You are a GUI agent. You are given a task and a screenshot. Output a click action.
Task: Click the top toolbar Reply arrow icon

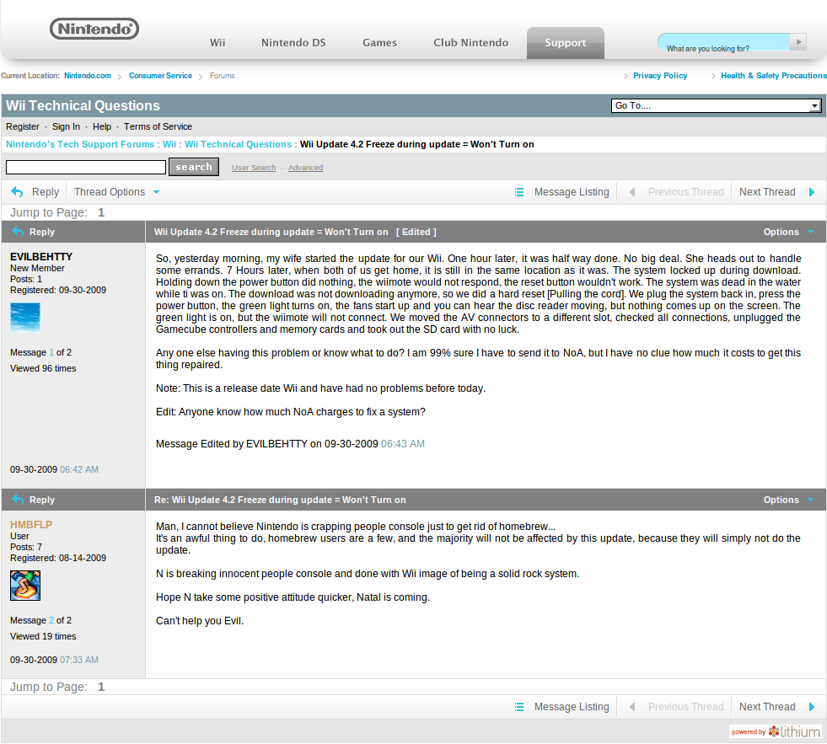(x=17, y=192)
